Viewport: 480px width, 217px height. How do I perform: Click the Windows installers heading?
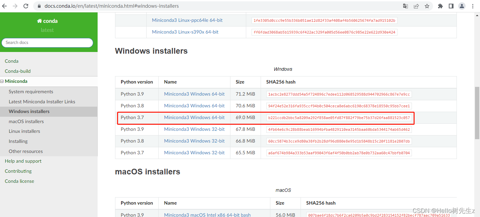point(151,51)
